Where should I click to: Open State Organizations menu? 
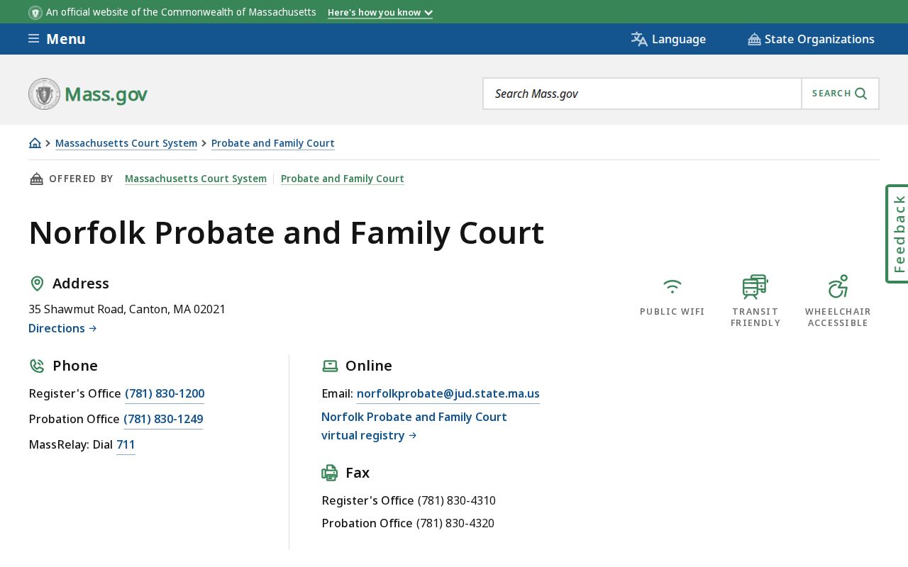tap(811, 39)
